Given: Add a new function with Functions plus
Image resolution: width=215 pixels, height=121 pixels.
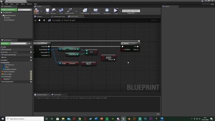Looking at the screenshot, I should (31, 52).
